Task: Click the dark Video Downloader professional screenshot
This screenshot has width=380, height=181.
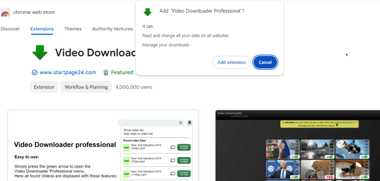Action: click(298, 146)
